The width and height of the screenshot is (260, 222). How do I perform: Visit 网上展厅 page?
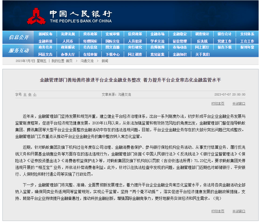coord(202,47)
